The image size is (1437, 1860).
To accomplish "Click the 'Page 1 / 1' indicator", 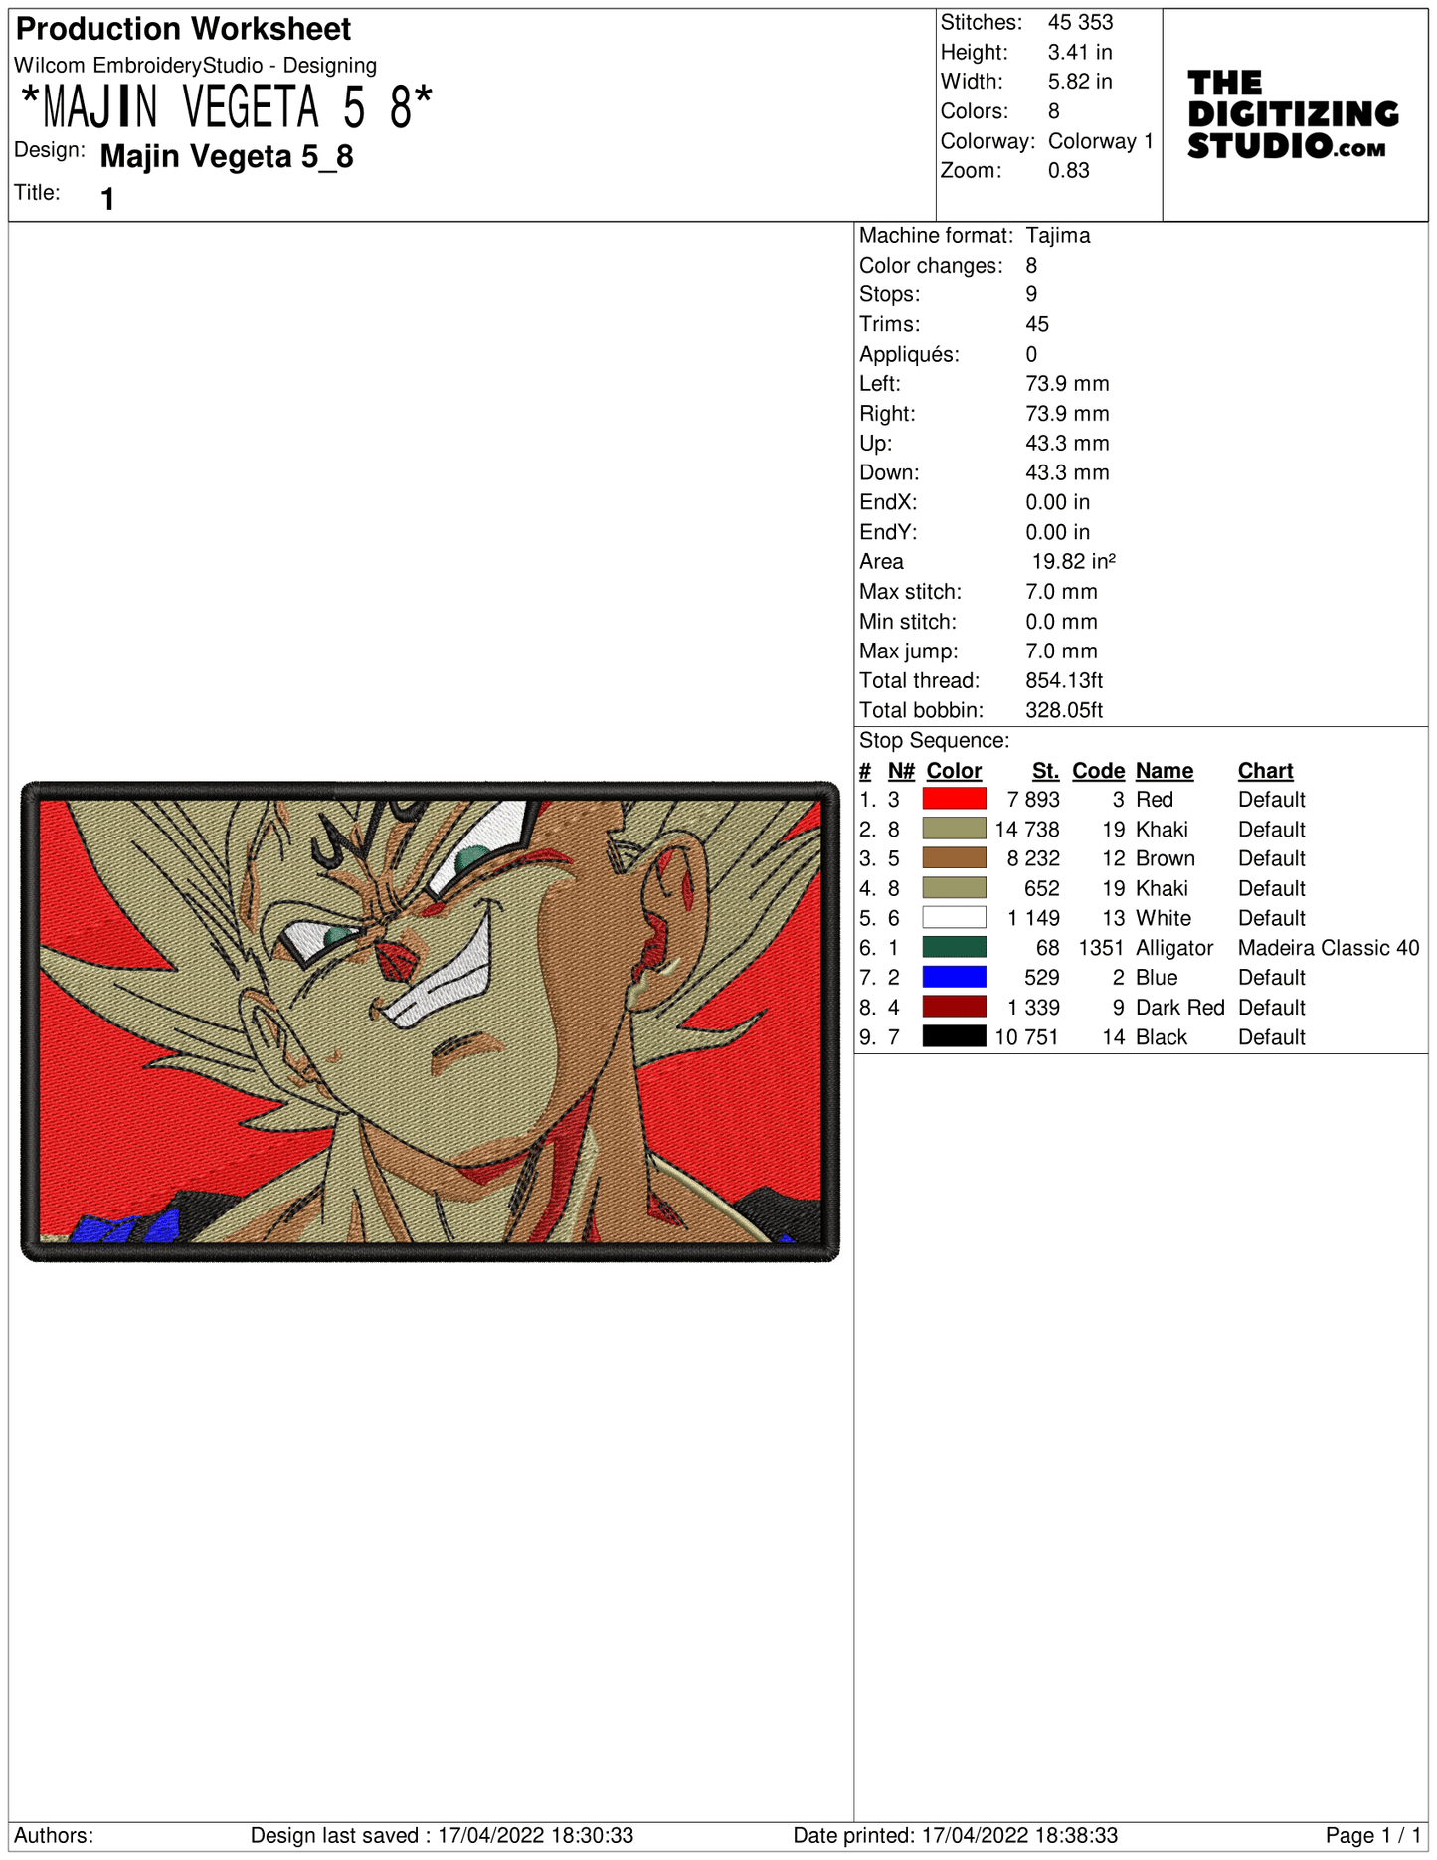I will pyautogui.click(x=1373, y=1835).
